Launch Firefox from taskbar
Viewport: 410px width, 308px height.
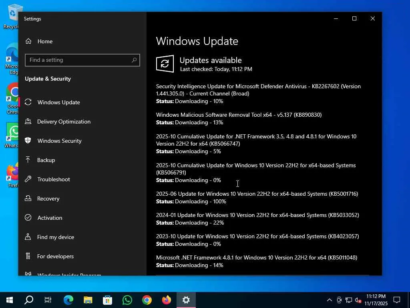[166, 300]
